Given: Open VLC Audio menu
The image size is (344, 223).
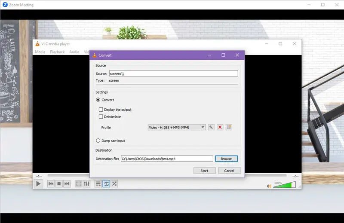Looking at the screenshot, I should (x=74, y=52).
